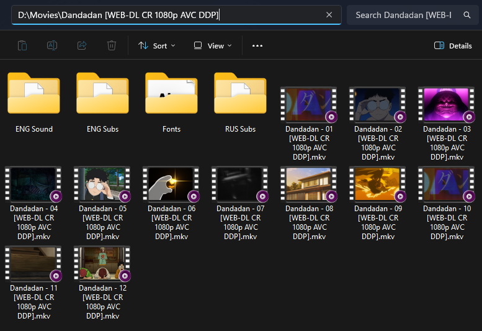The height and width of the screenshot is (331, 482).
Task: Select the Dandadan - 09 video thumbnail
Action: click(378, 184)
